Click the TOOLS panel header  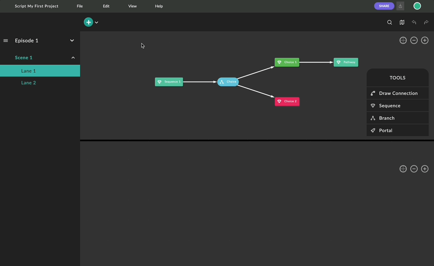point(398,78)
